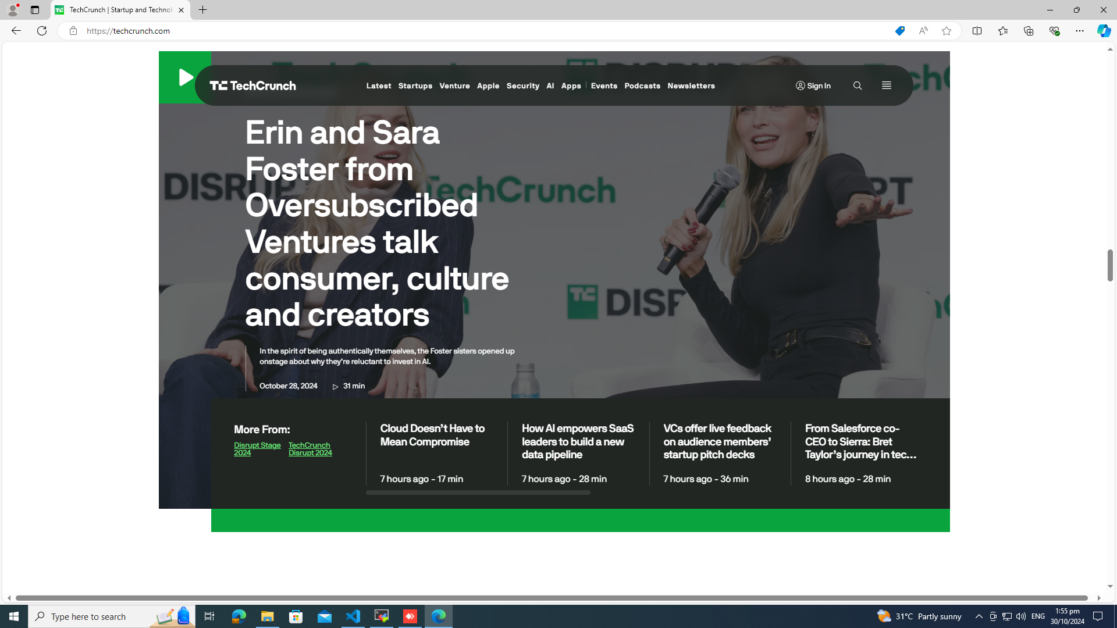Open Task View on the taskbar
Viewport: 1117px width, 628px height.
pyautogui.click(x=209, y=616)
